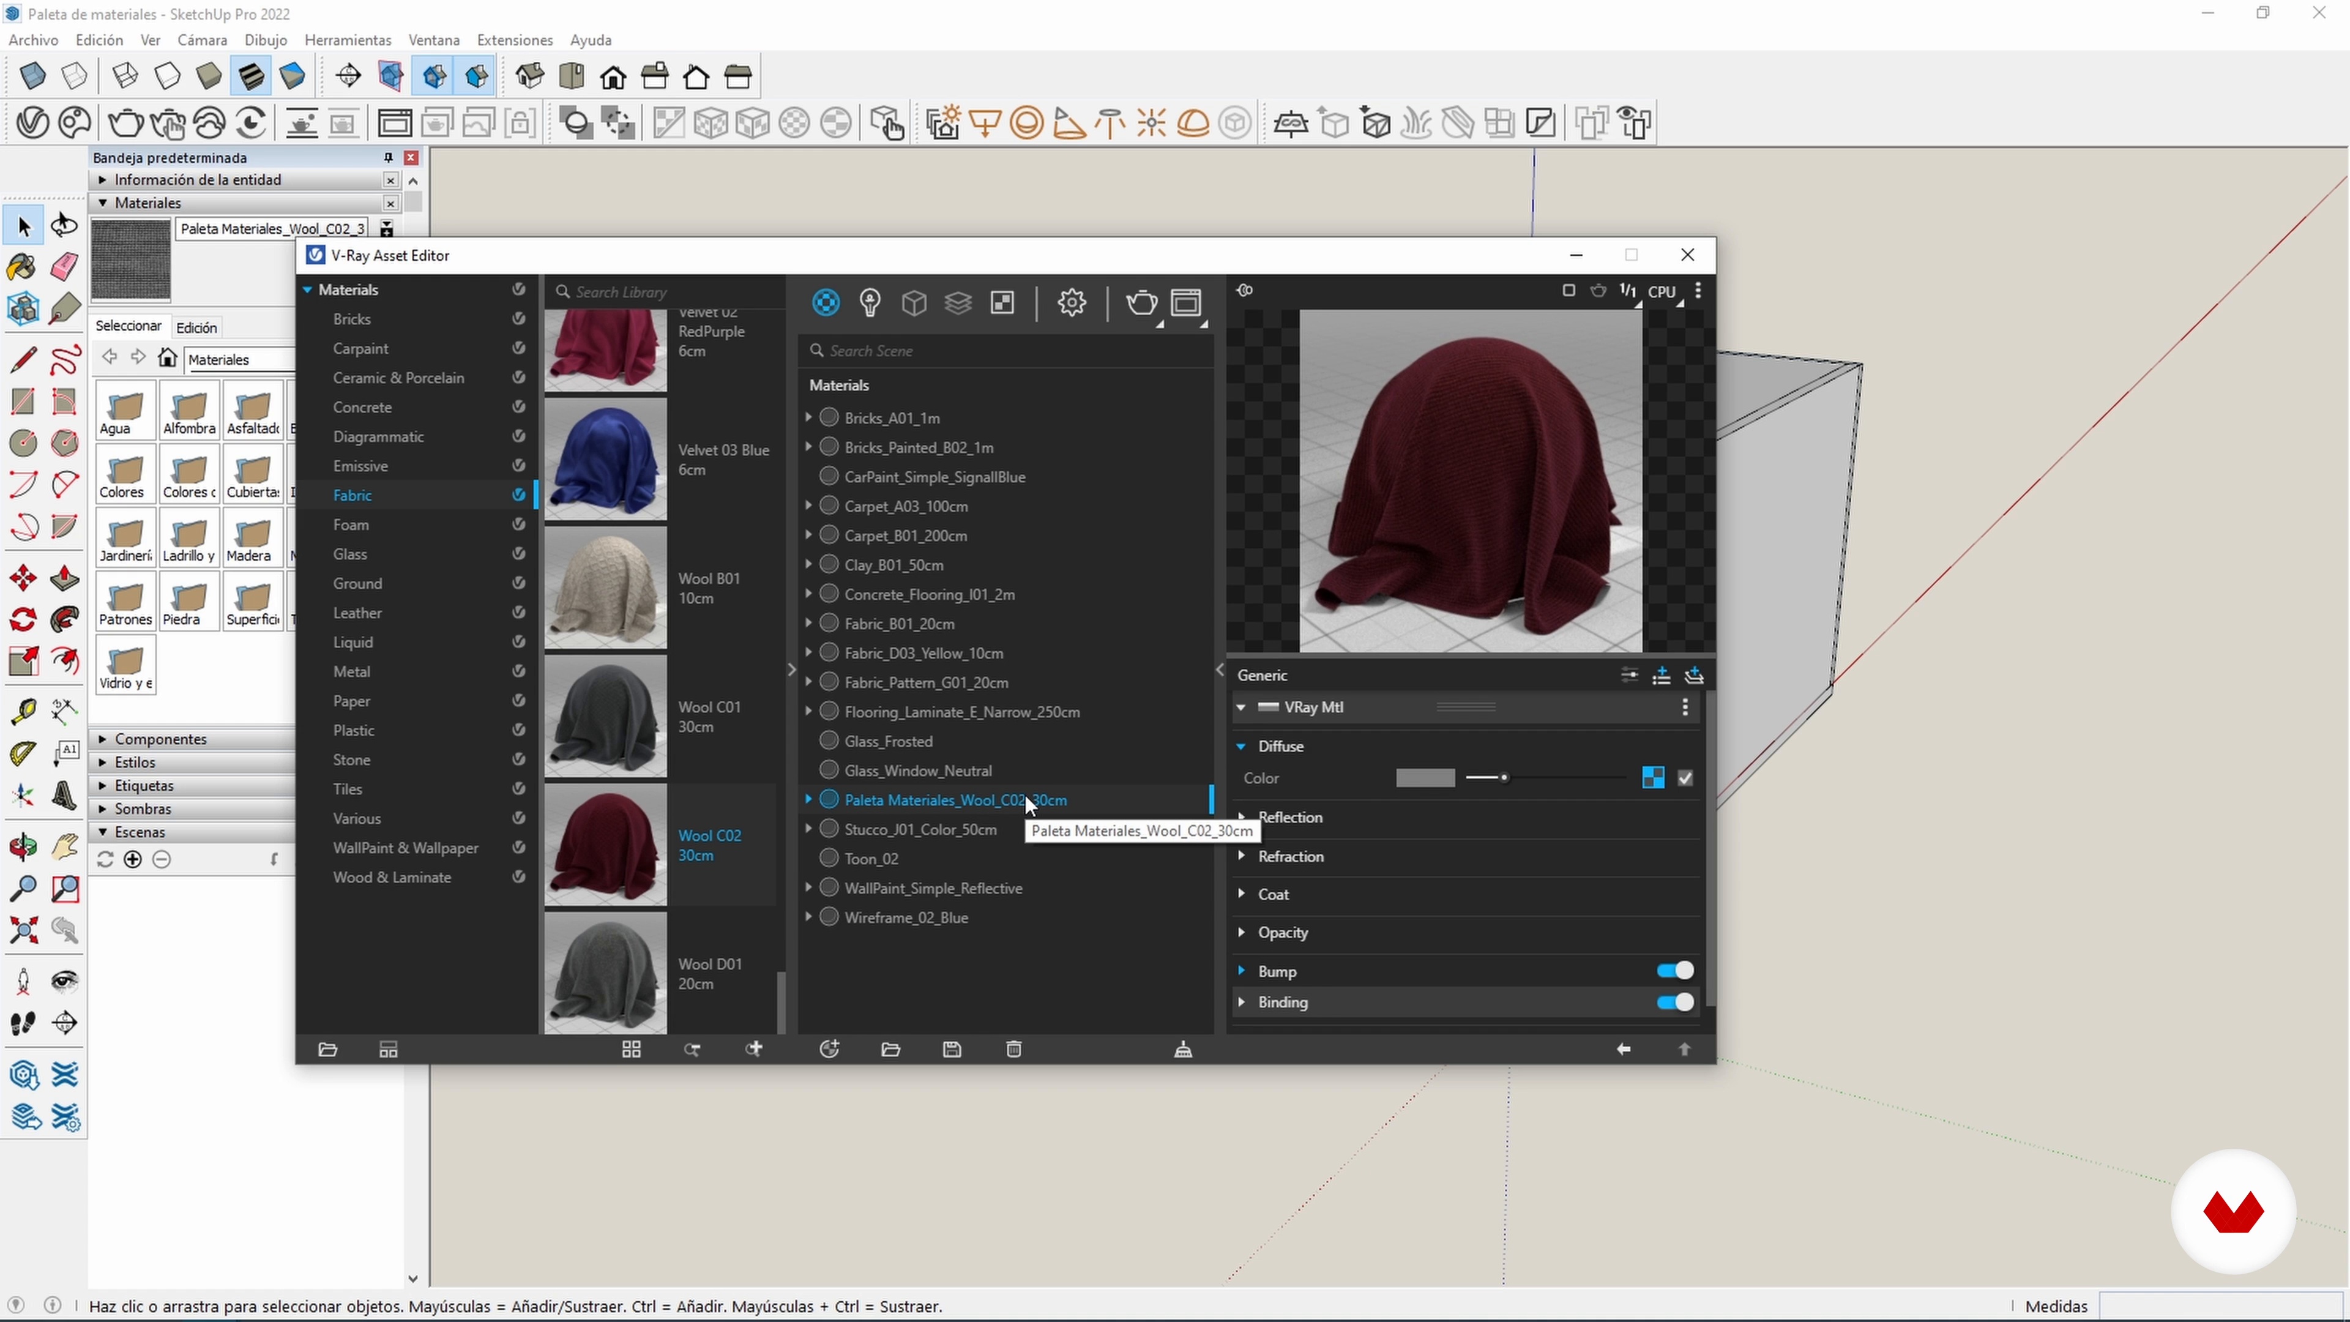
Task: Select Glass_Frosted in scene materials
Action: [889, 741]
